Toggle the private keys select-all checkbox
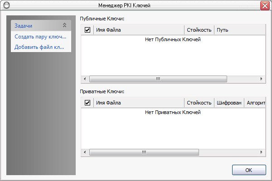This screenshot has height=181, width=272. pyautogui.click(x=87, y=103)
